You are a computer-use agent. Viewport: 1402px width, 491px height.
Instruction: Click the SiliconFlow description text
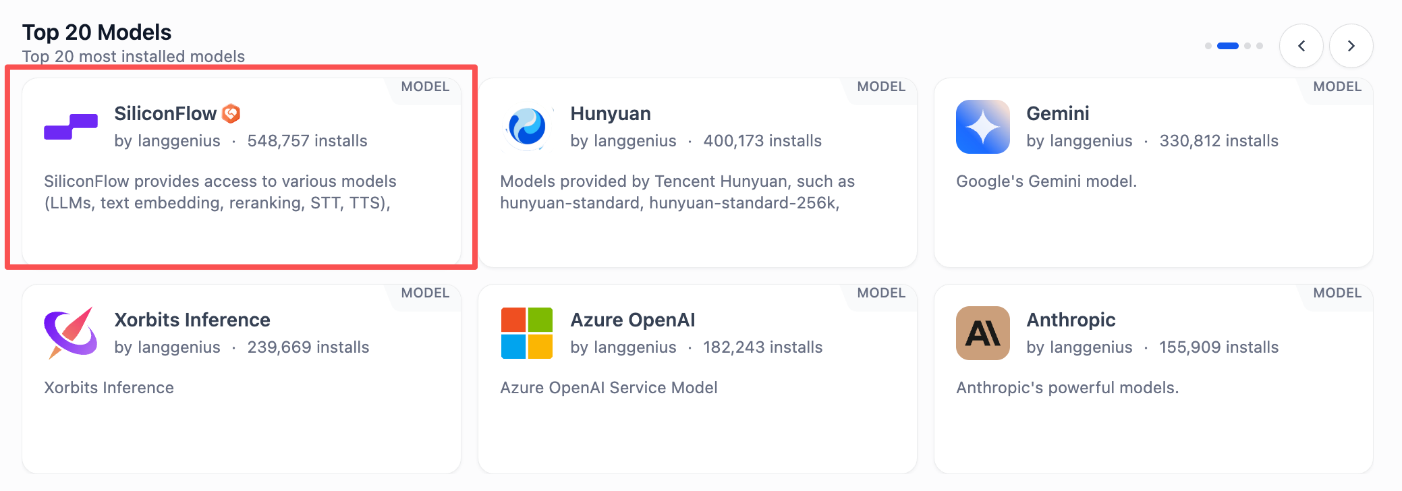pyautogui.click(x=220, y=192)
